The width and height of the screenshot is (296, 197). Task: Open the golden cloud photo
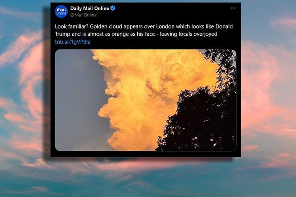pyautogui.click(x=145, y=100)
